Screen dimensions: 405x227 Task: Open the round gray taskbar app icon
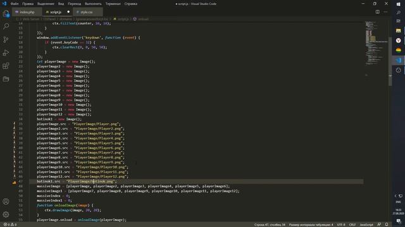pyautogui.click(x=398, y=70)
